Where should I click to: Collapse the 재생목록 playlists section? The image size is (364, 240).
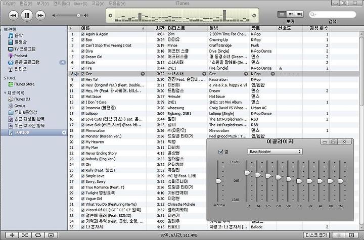(5, 93)
